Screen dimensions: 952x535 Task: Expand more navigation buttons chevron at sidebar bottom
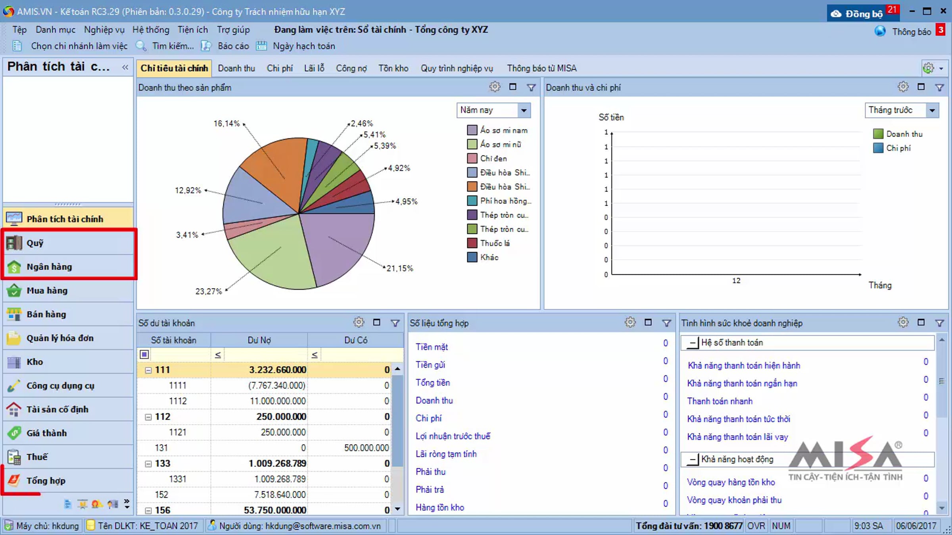[x=127, y=504]
